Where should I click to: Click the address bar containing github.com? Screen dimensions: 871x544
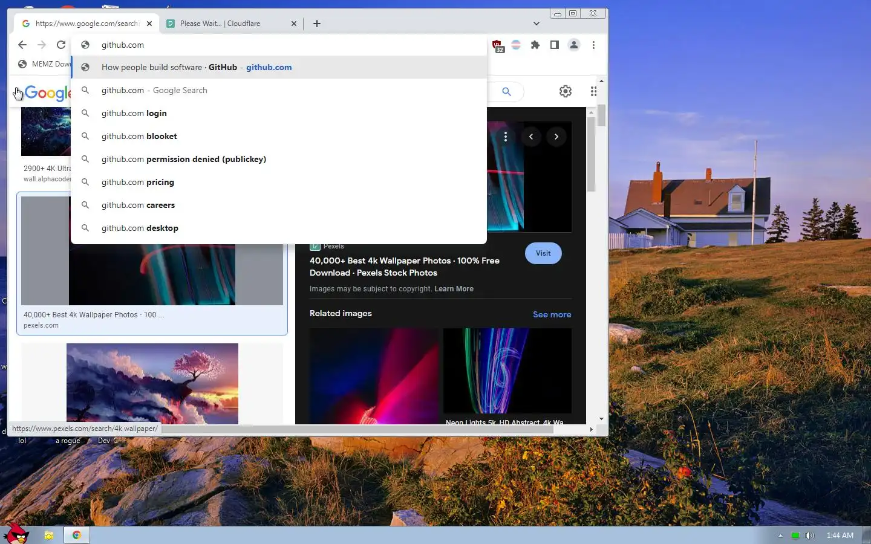[279, 45]
